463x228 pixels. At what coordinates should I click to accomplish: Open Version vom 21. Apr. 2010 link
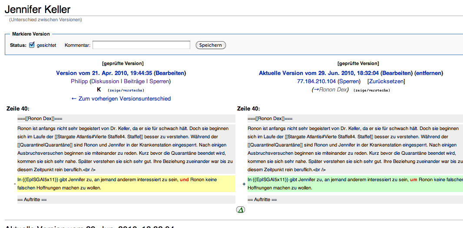coord(104,73)
